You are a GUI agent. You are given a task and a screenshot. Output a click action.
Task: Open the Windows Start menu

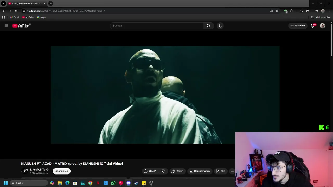coord(5,183)
